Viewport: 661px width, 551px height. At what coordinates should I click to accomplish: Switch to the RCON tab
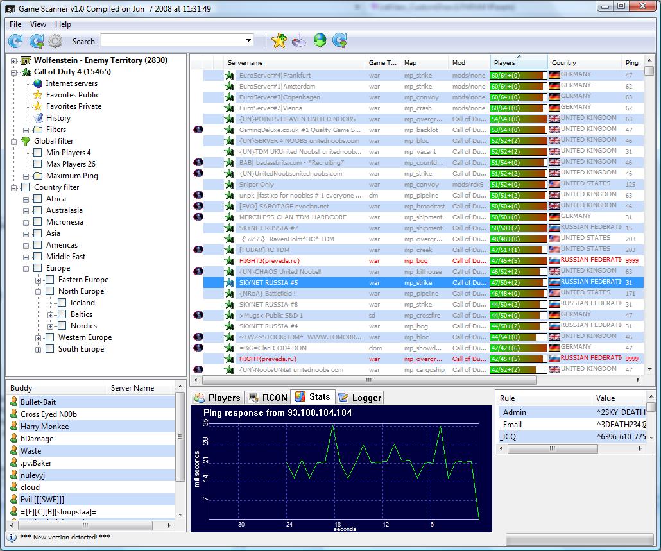(x=268, y=398)
